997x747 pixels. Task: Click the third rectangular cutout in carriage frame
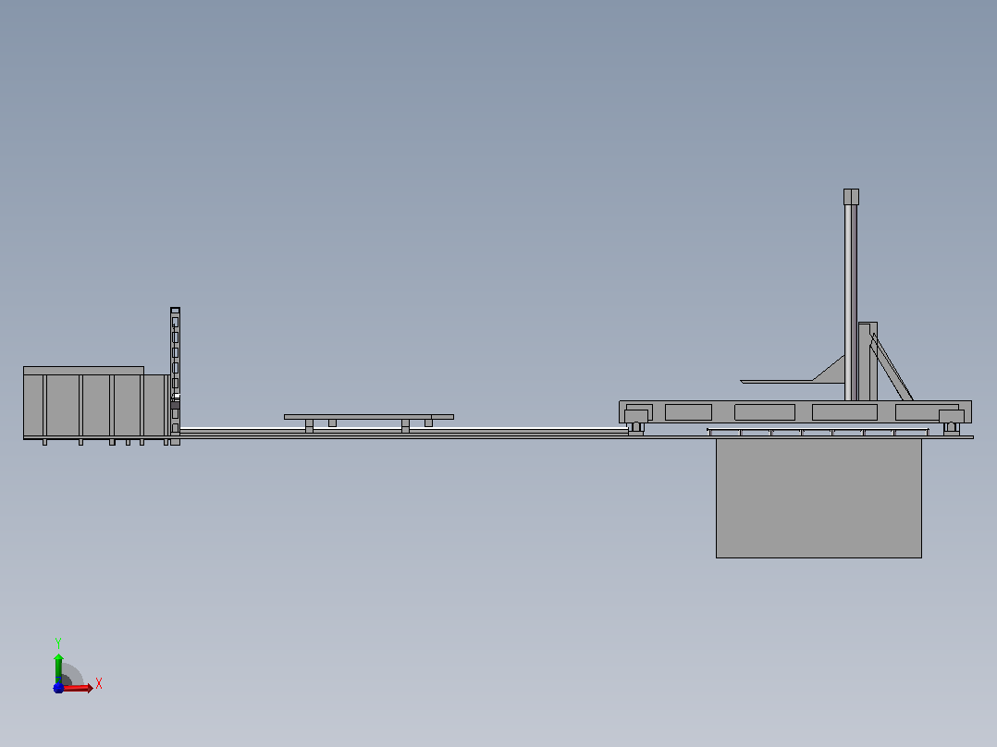pyautogui.click(x=845, y=412)
